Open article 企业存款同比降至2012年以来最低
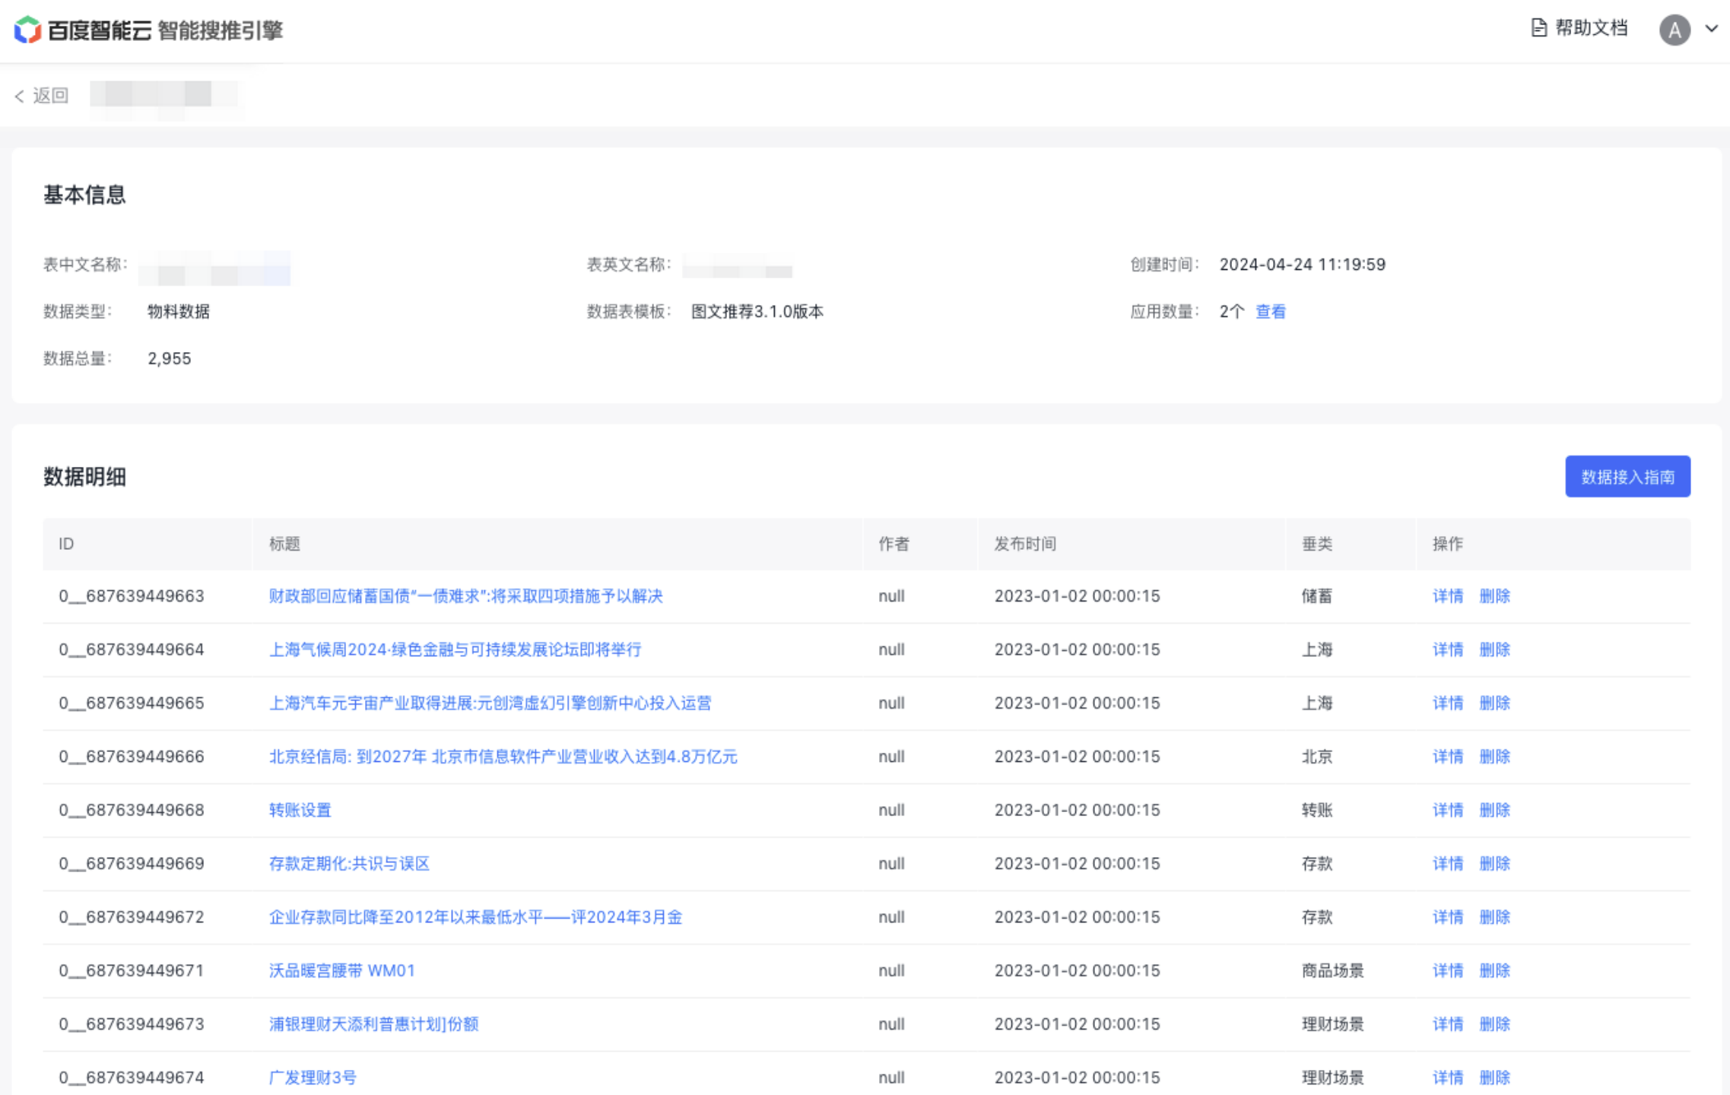1730x1095 pixels. 475,917
